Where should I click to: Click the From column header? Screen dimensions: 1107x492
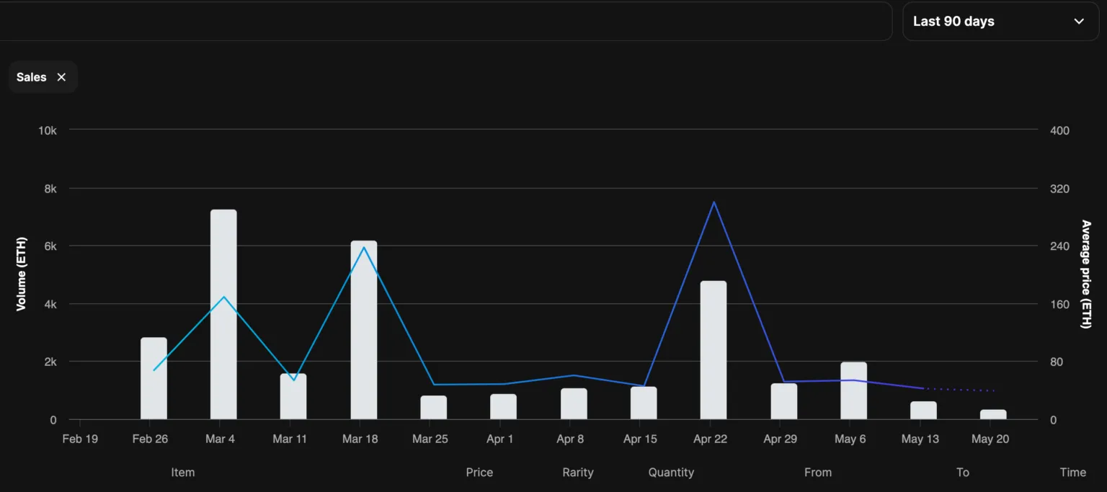coord(818,473)
